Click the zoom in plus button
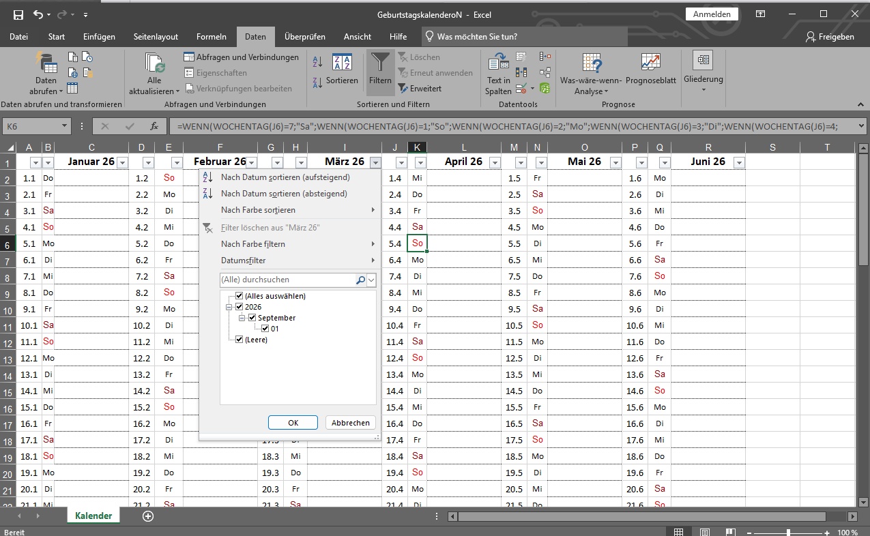Image resolution: width=870 pixels, height=536 pixels. (x=826, y=532)
